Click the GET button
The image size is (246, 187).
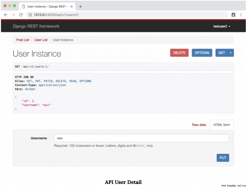coord(222,53)
